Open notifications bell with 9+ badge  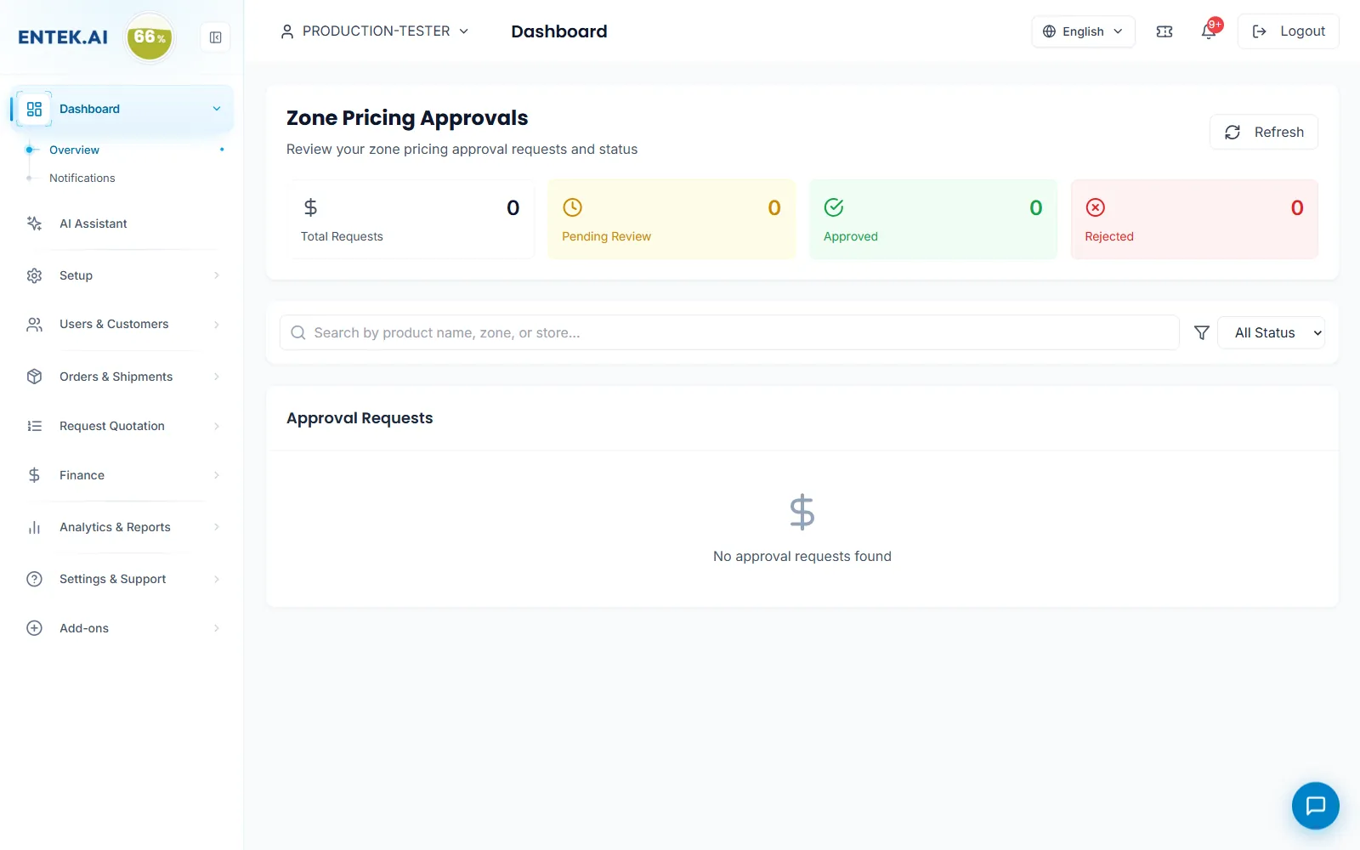[x=1210, y=30]
